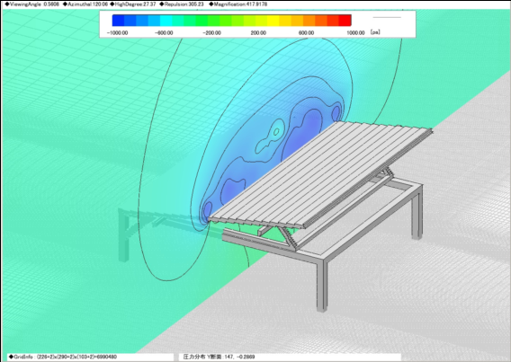This screenshot has width=511, height=362.
Task: Select the orange swatch in the color scale
Action: [309, 20]
